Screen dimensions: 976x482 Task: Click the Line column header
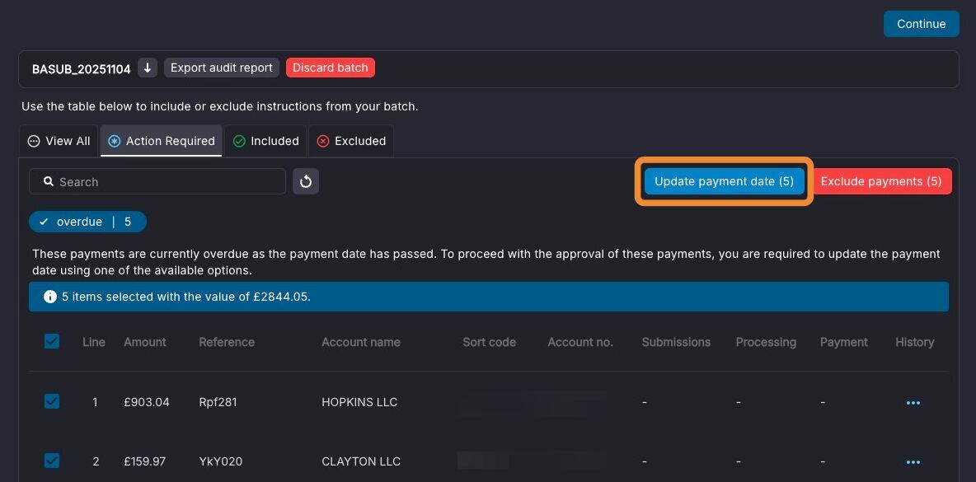coord(94,342)
